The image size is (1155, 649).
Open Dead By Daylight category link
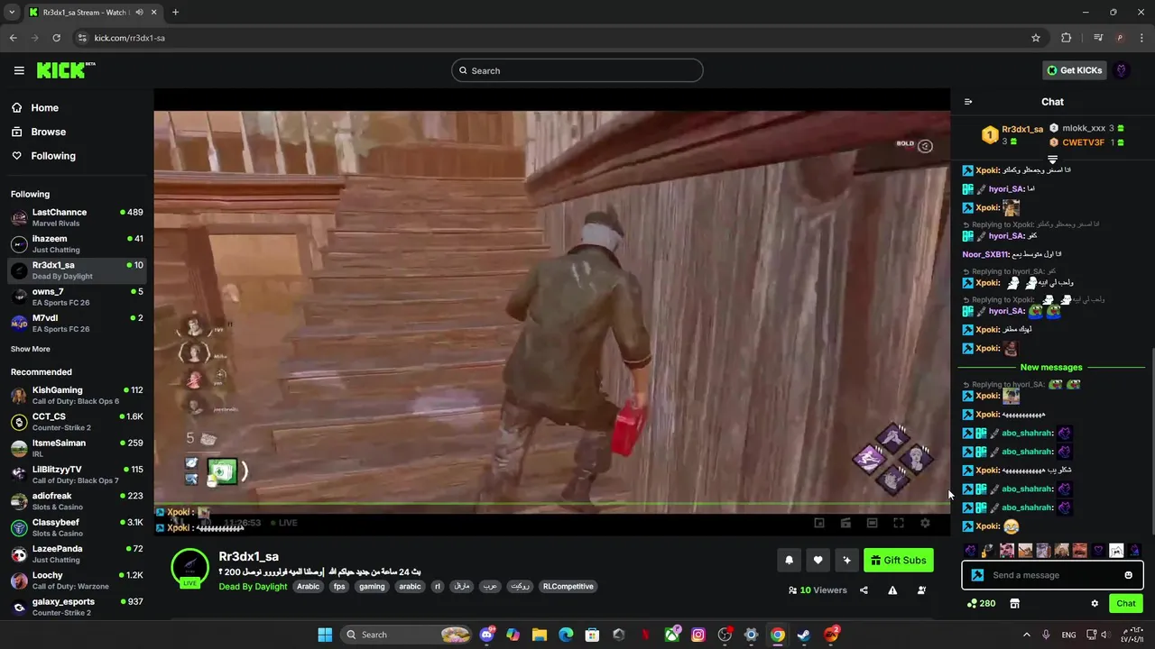253,587
